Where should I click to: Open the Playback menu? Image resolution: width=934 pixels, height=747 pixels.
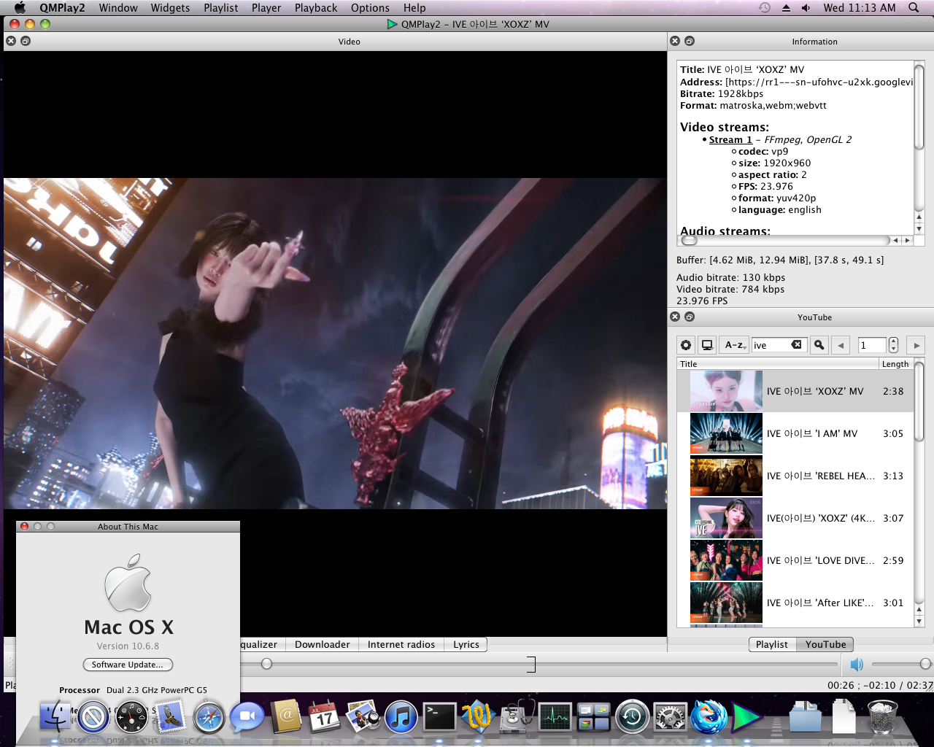tap(315, 8)
